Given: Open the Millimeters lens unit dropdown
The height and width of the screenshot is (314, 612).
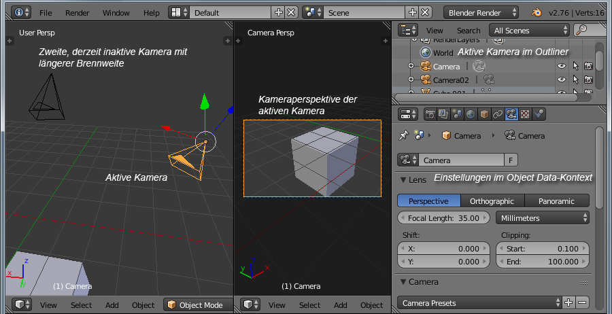Looking at the screenshot, I should [x=542, y=218].
